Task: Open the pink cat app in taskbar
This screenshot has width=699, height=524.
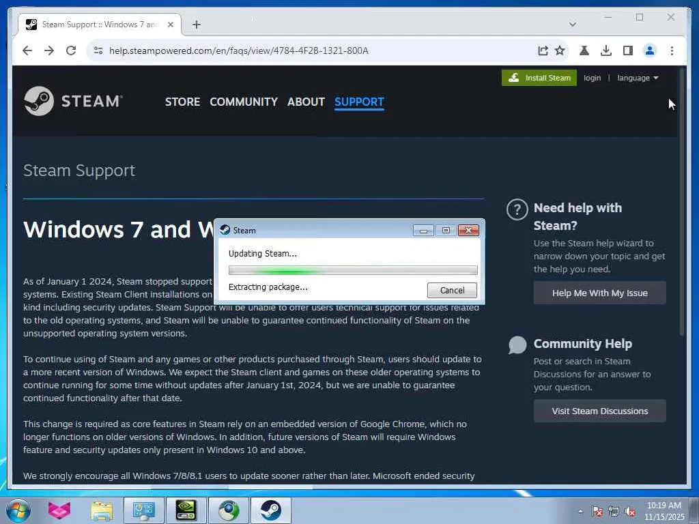Action: click(x=59, y=510)
